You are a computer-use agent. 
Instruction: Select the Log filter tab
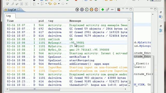(10, 16)
